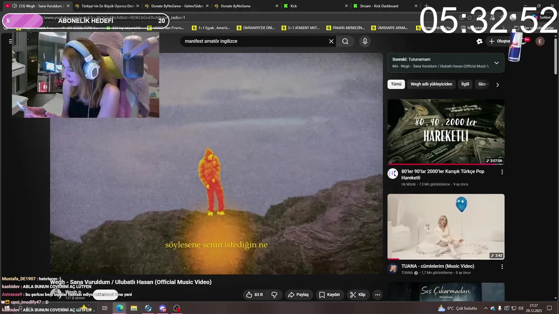Viewport: 559px width, 314px height.
Task: Open TUANA - cümlelerim (Music Video) title
Action: (x=438, y=266)
